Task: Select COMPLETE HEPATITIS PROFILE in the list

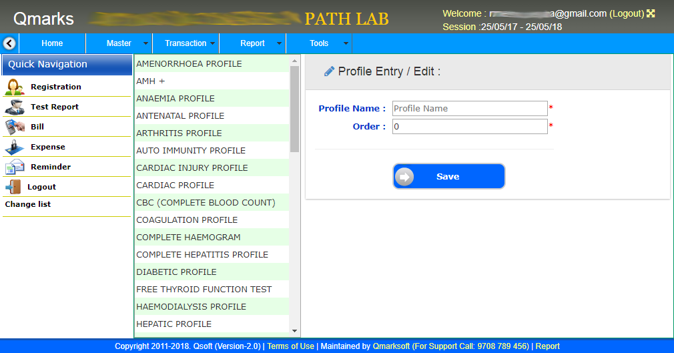Action: [212, 254]
